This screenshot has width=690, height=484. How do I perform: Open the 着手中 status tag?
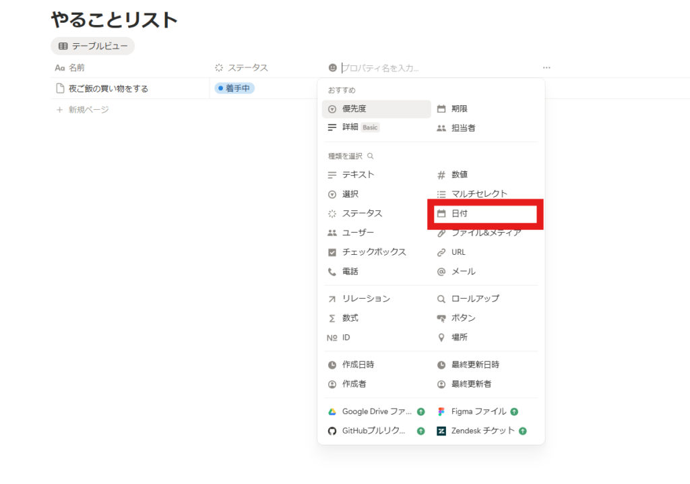tap(234, 88)
